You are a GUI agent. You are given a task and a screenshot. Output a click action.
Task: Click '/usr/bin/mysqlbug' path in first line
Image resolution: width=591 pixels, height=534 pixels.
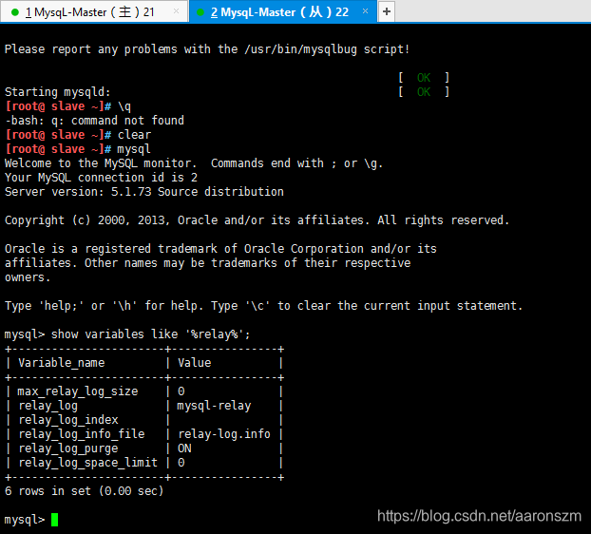(x=300, y=49)
